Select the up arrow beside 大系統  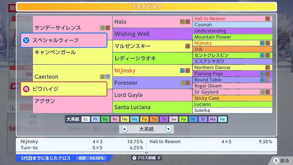(x=124, y=129)
